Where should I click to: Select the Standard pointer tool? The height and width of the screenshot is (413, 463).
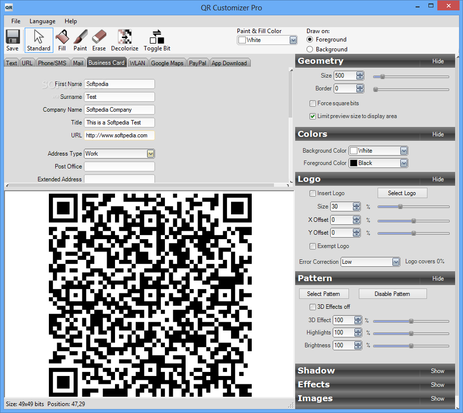coord(39,40)
